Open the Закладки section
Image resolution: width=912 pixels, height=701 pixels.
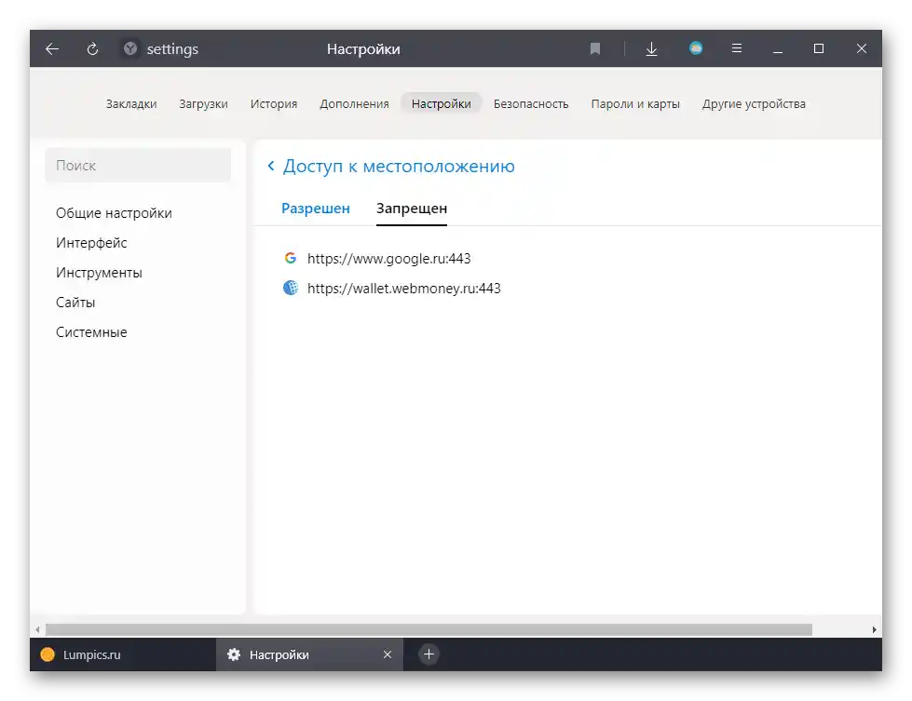pos(131,104)
